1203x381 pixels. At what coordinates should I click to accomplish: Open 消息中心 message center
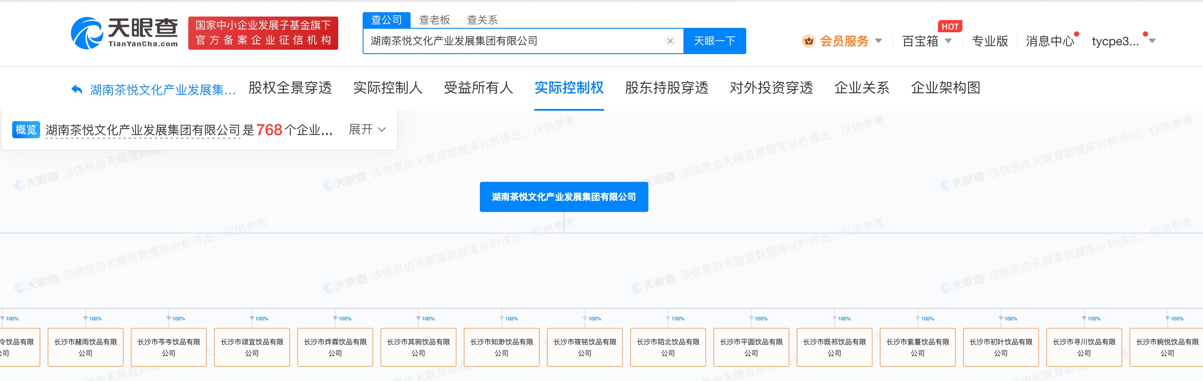[x=1050, y=41]
